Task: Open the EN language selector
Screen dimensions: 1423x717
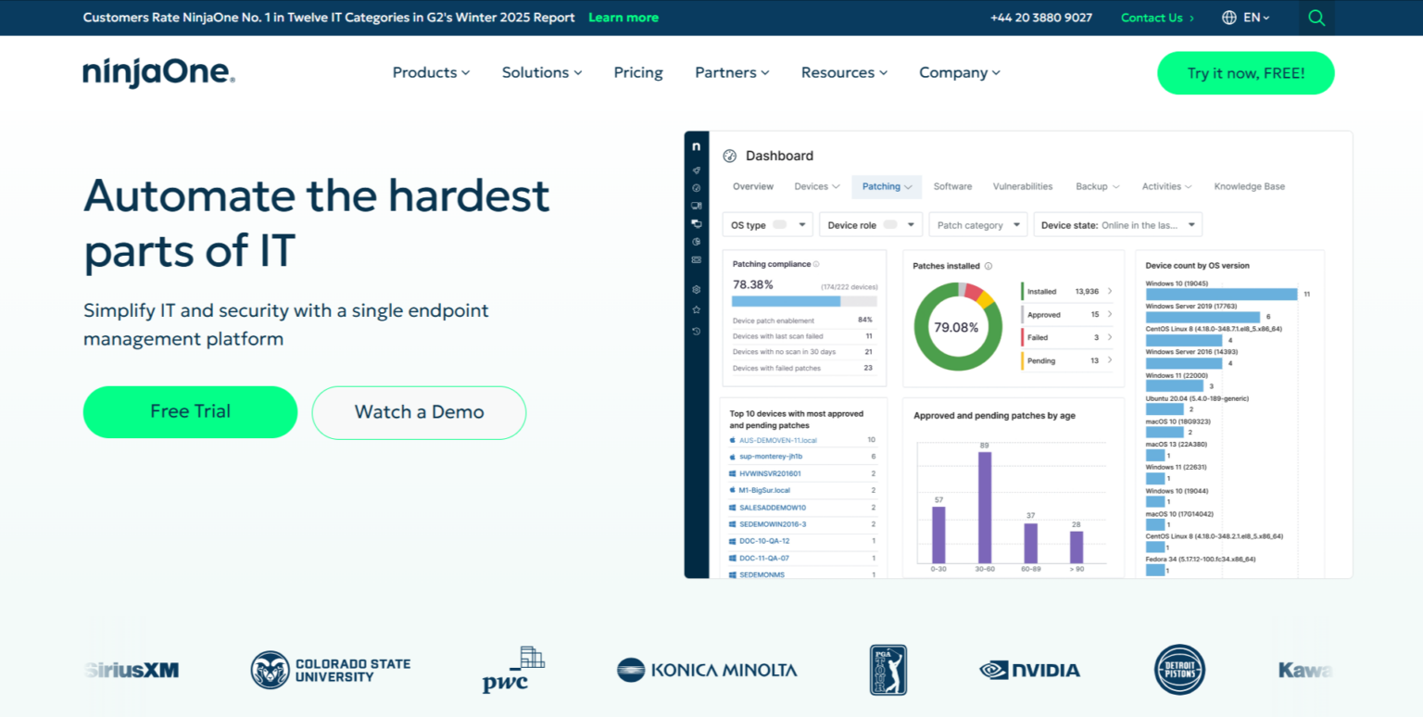Action: click(x=1246, y=18)
